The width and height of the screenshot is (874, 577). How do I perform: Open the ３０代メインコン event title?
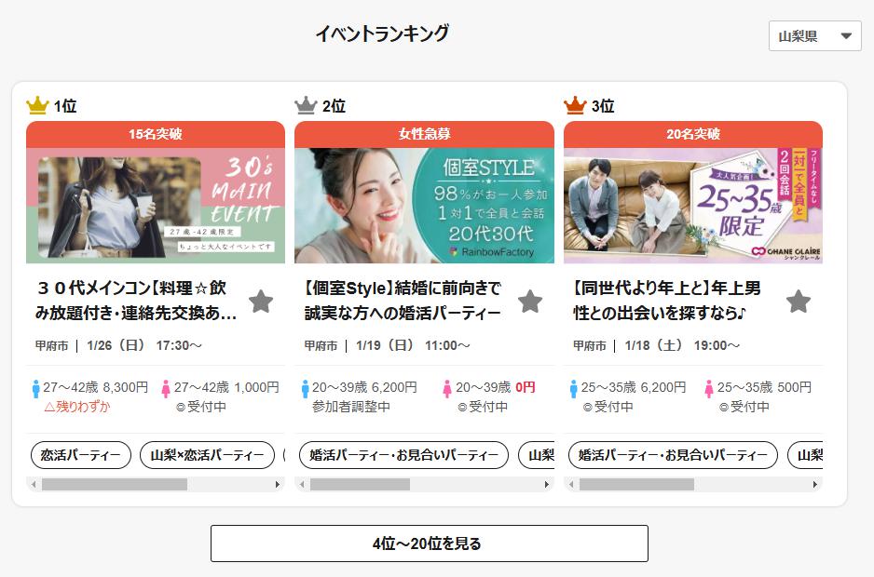[x=136, y=301]
